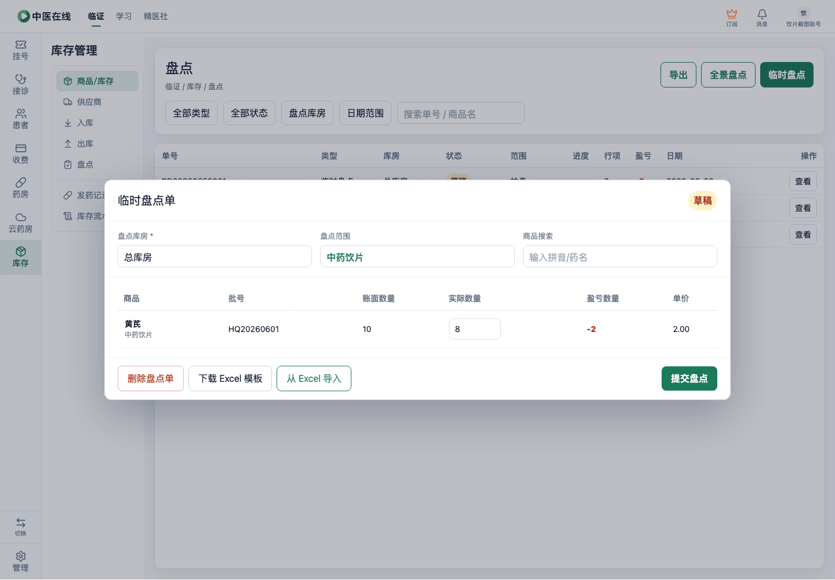835x580 pixels.
Task: Click the 单号 column header
Action: 170,156
